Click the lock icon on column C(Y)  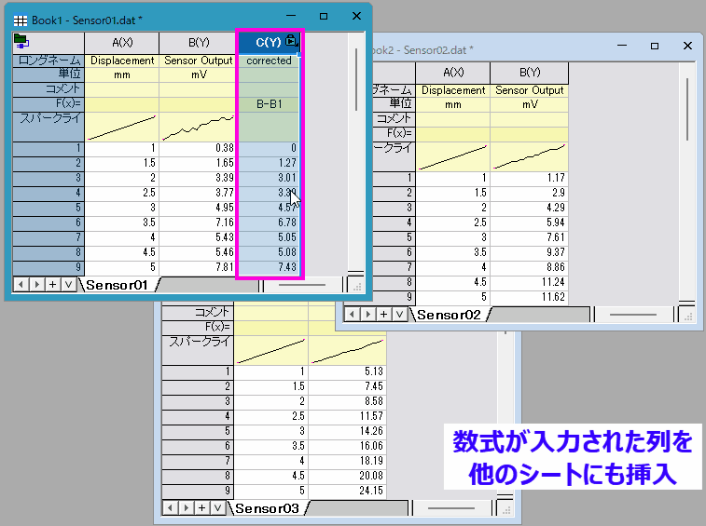coord(291,40)
